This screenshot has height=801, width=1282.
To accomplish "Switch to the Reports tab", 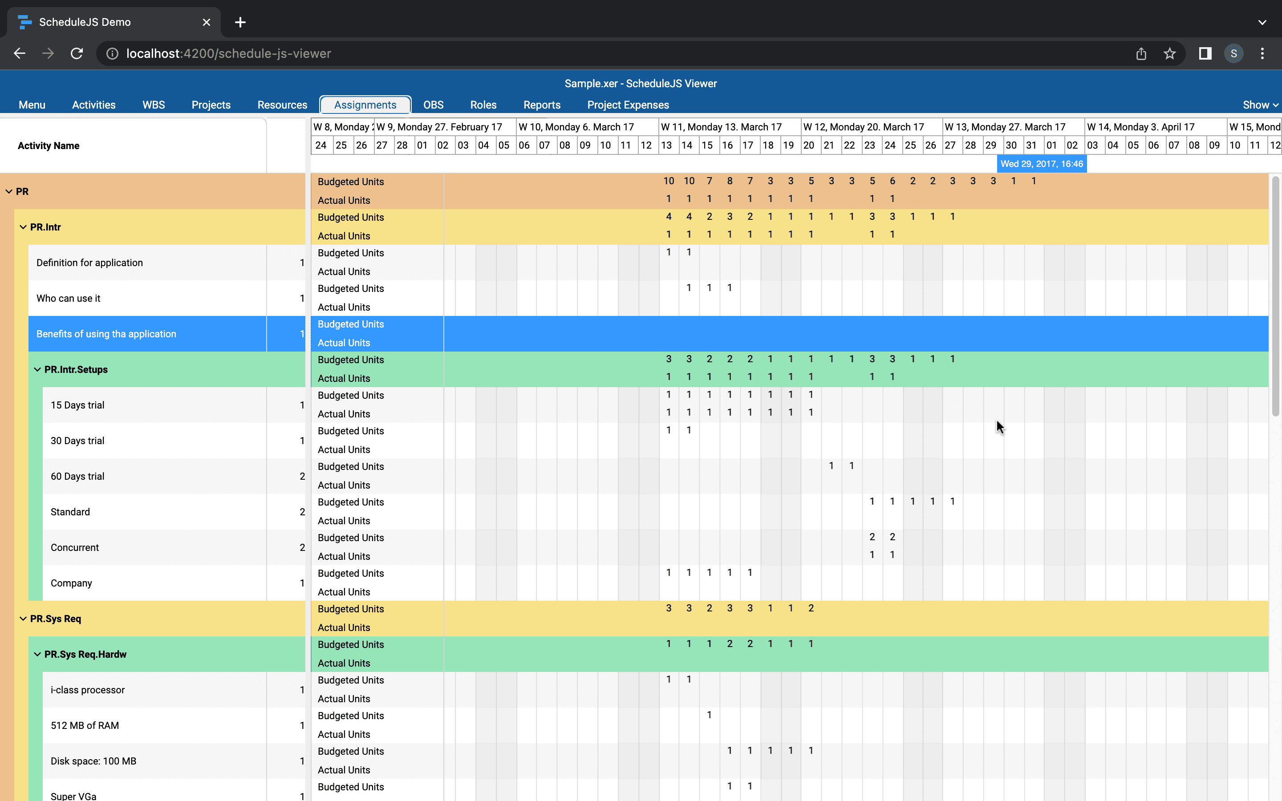I will [x=541, y=105].
